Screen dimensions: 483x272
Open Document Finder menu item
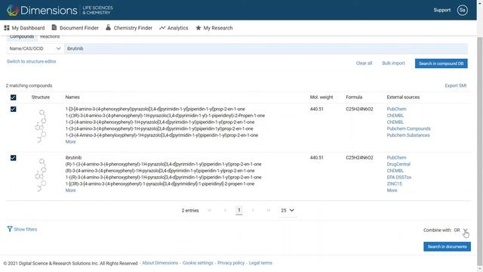click(75, 28)
